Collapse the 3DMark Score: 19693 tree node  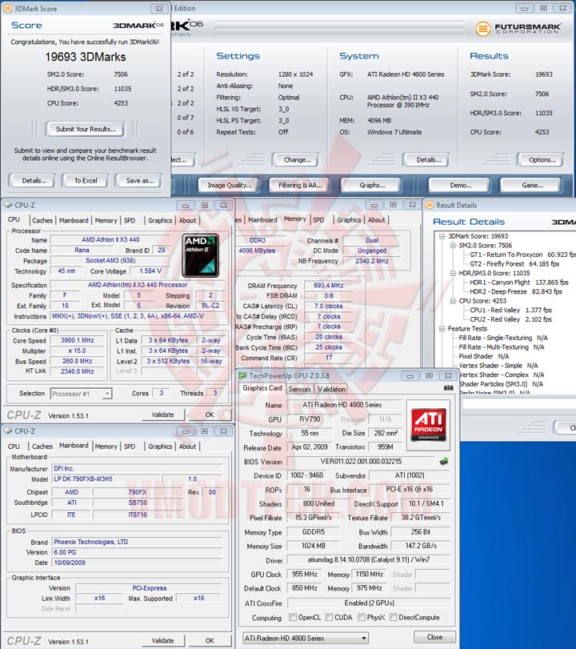point(442,236)
